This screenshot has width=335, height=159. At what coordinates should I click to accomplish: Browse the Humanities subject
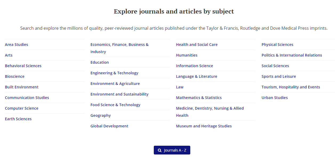tap(187, 55)
